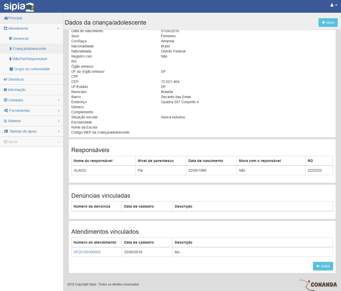Open the Tabelas de apoio label
Image resolution: width=341 pixels, height=291 pixels.
[x=23, y=131]
